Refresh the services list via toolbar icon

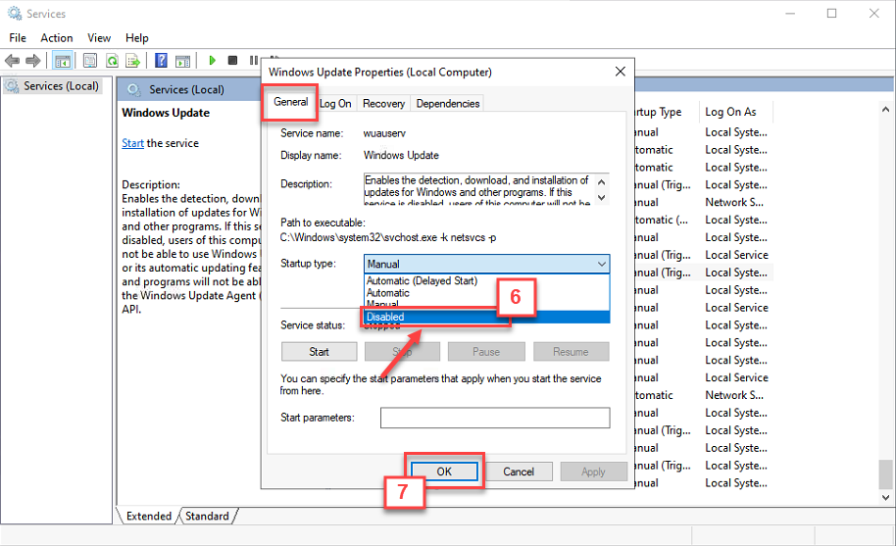(112, 61)
